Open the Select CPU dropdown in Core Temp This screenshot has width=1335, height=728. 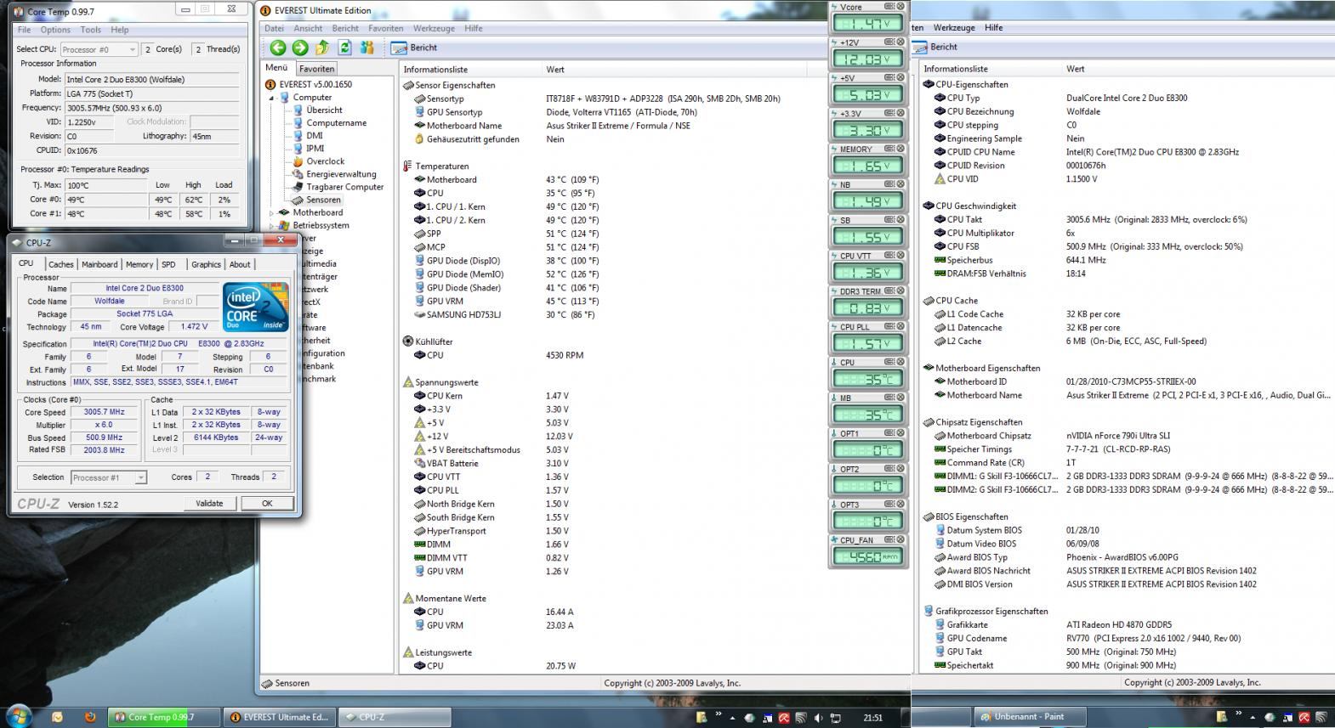click(99, 50)
